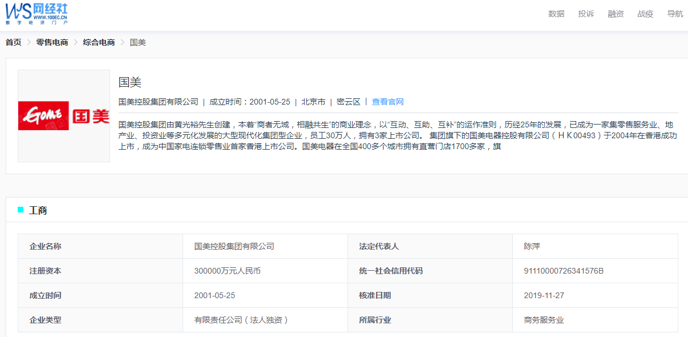
Task: Select the 2001-05-25 table cell value
Action: coord(215,295)
